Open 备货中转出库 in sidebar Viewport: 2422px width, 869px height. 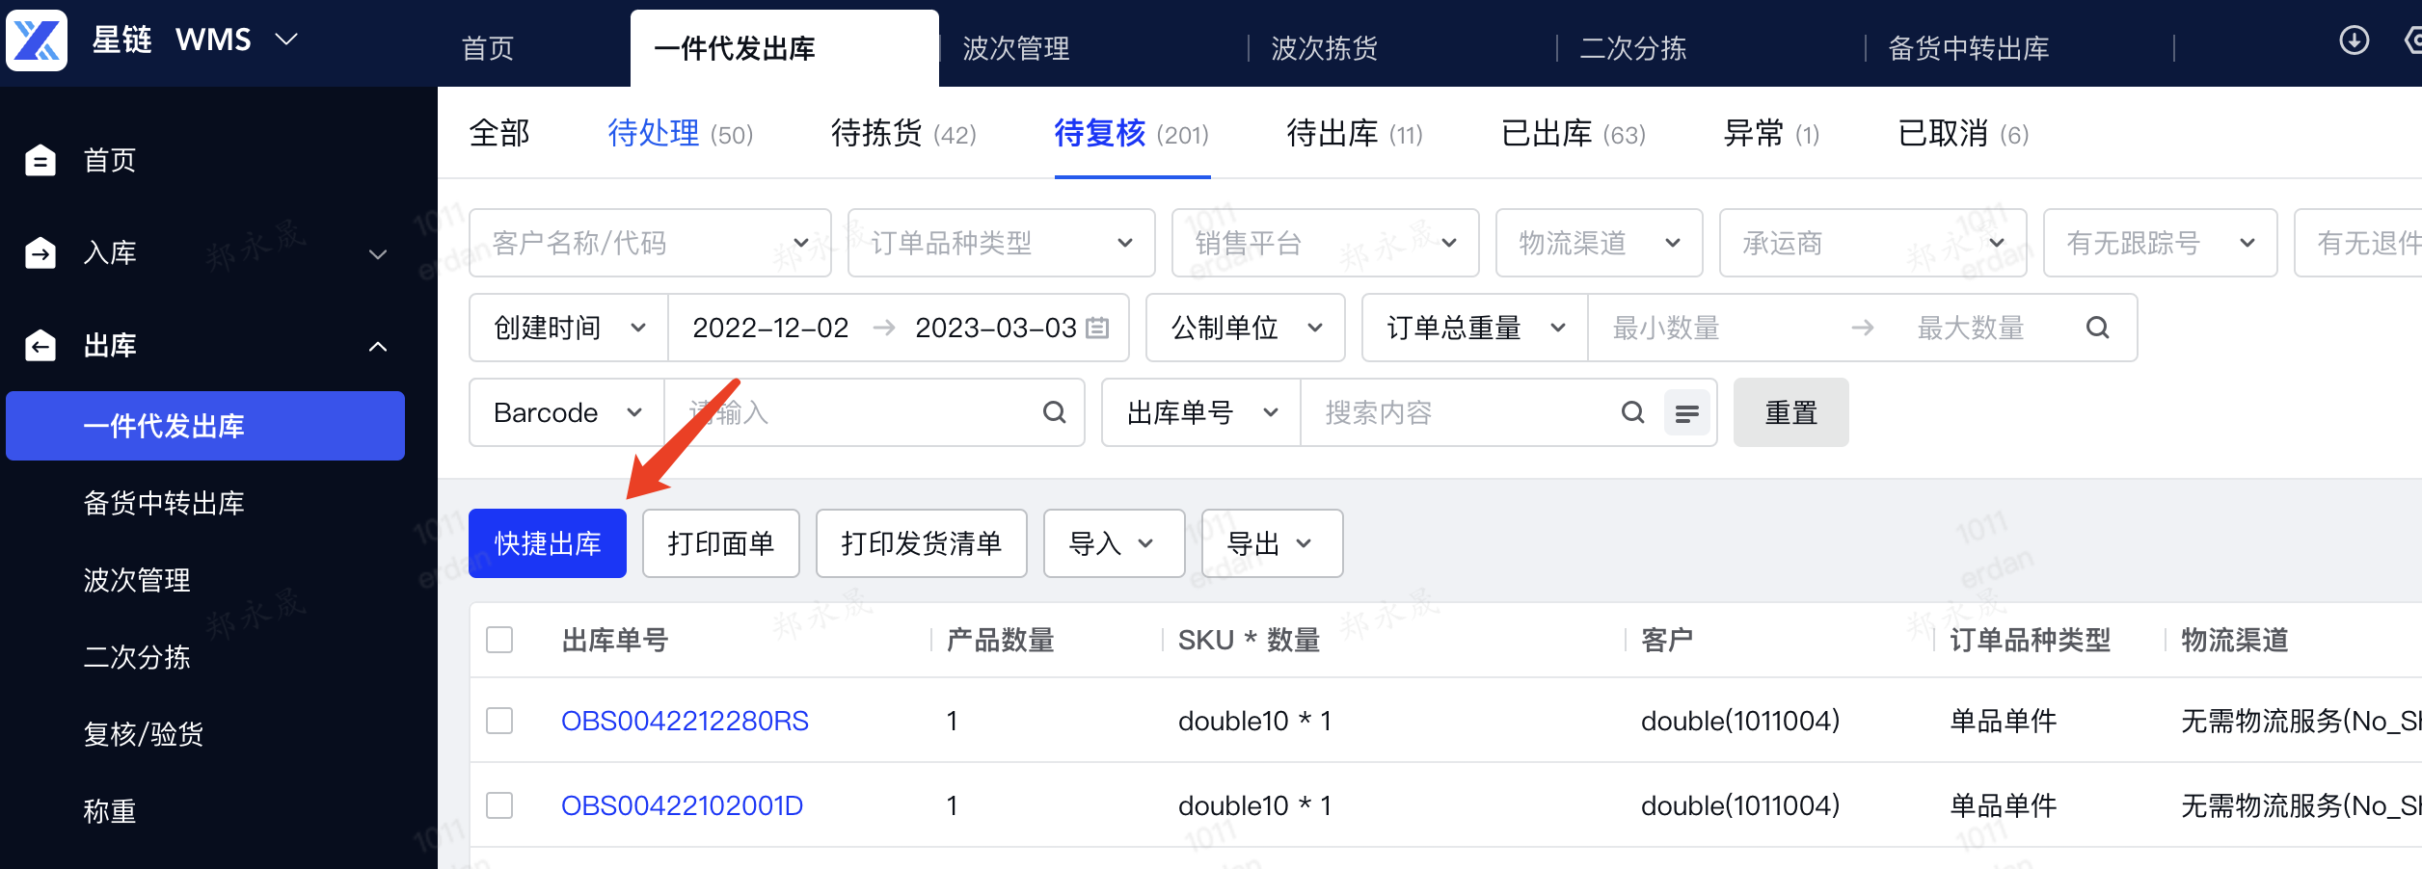pyautogui.click(x=164, y=503)
